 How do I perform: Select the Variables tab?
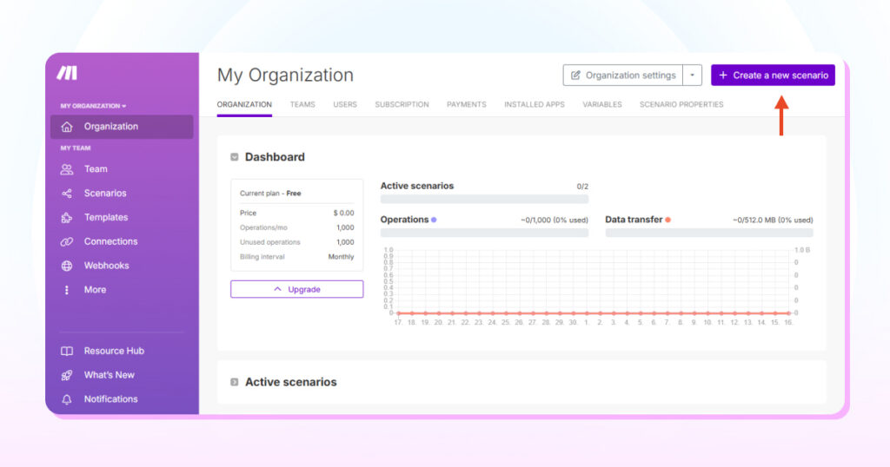point(602,105)
